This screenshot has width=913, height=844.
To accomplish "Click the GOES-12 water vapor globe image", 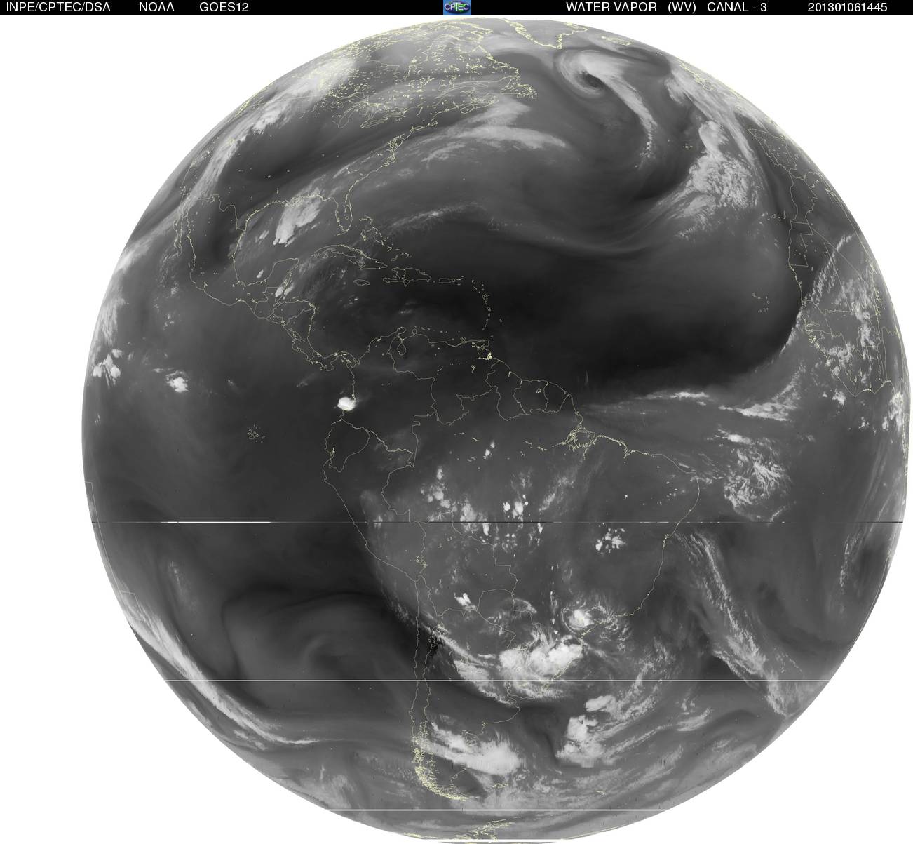I will coord(496,429).
